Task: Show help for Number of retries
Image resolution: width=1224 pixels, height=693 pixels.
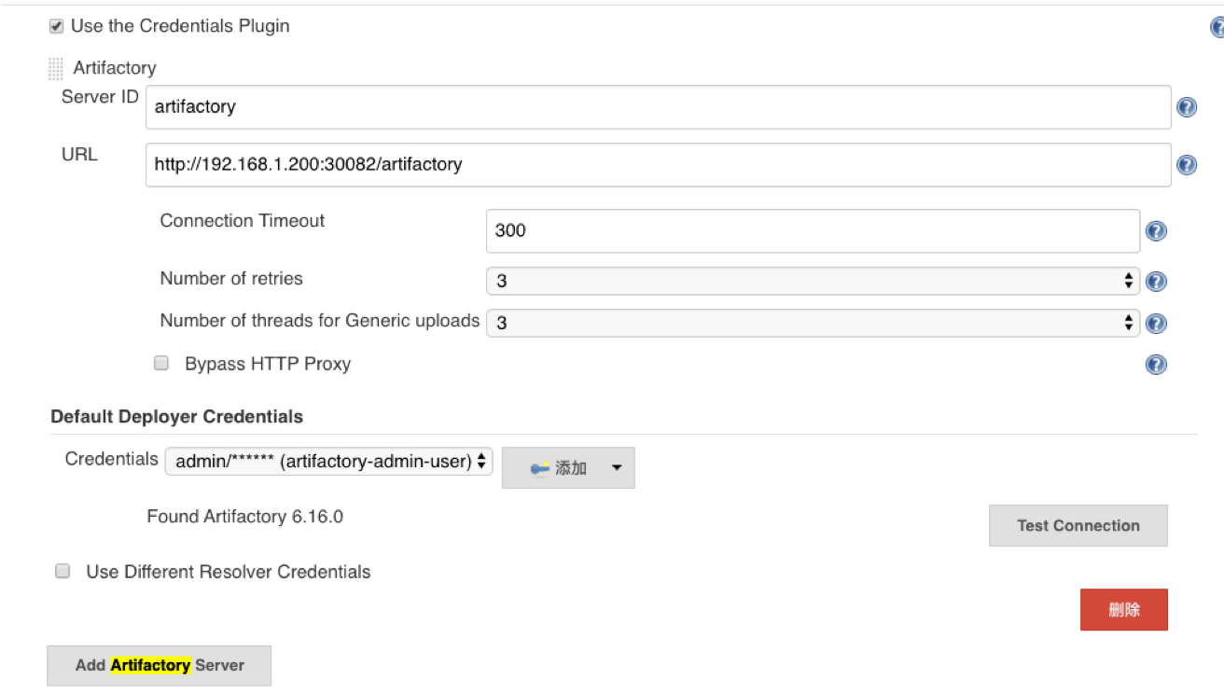Action: pos(1156,282)
